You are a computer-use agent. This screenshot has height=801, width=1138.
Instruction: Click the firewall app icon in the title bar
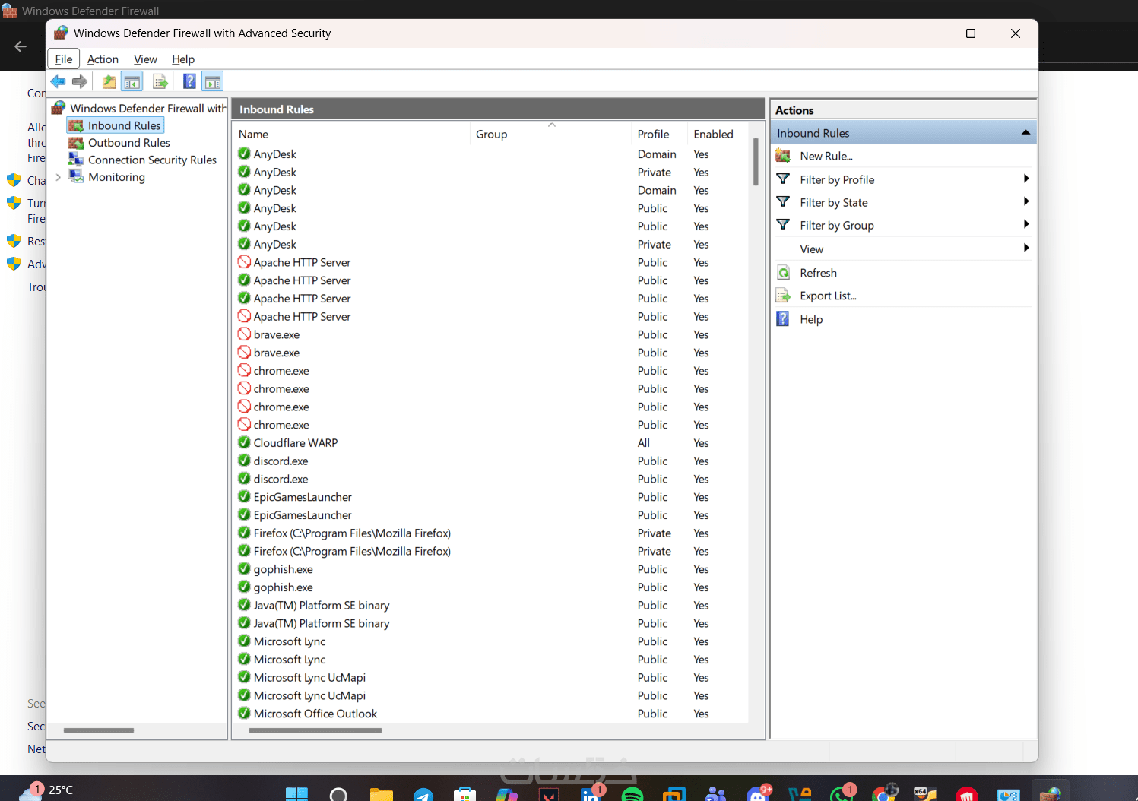click(x=61, y=33)
